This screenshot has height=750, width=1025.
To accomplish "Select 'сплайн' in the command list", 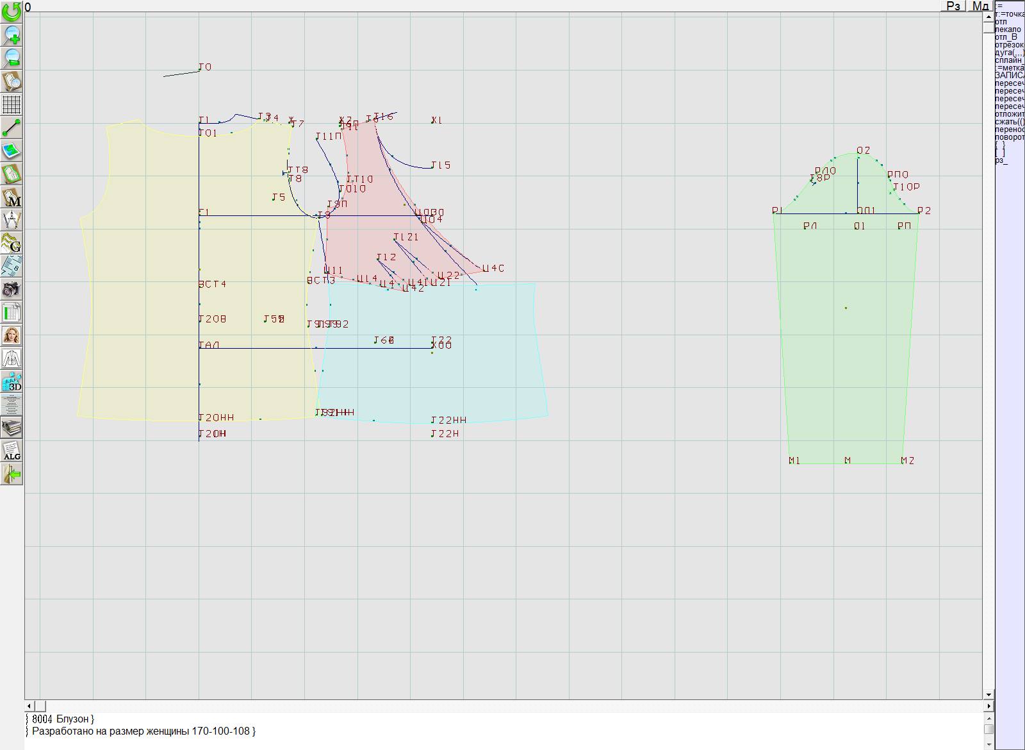I will click(x=1008, y=60).
